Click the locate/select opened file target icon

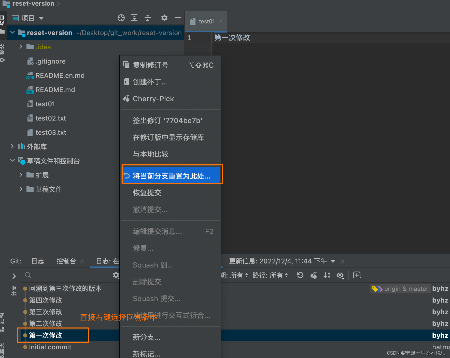click(121, 18)
